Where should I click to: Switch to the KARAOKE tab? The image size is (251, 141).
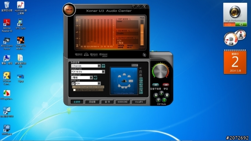point(123,102)
